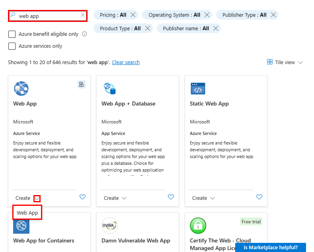Clear the web app search text

tap(83, 15)
